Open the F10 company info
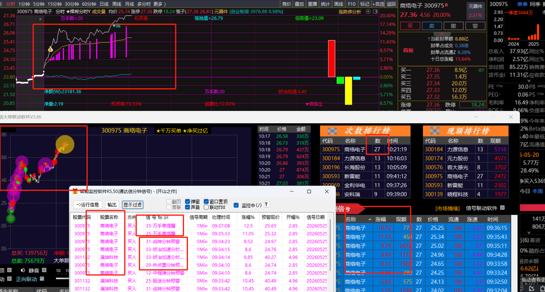 (352, 4)
